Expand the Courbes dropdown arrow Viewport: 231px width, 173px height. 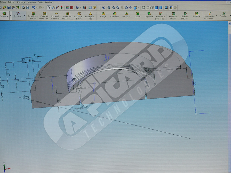coord(230,16)
